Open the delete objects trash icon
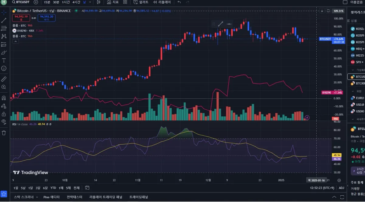 pos(4,133)
